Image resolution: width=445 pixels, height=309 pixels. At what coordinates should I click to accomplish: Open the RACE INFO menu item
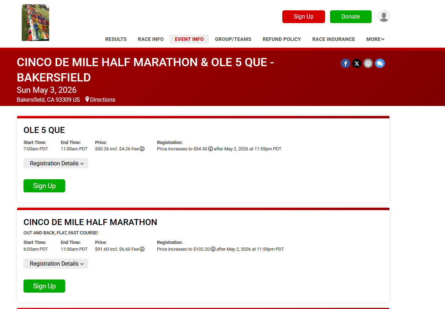point(151,39)
